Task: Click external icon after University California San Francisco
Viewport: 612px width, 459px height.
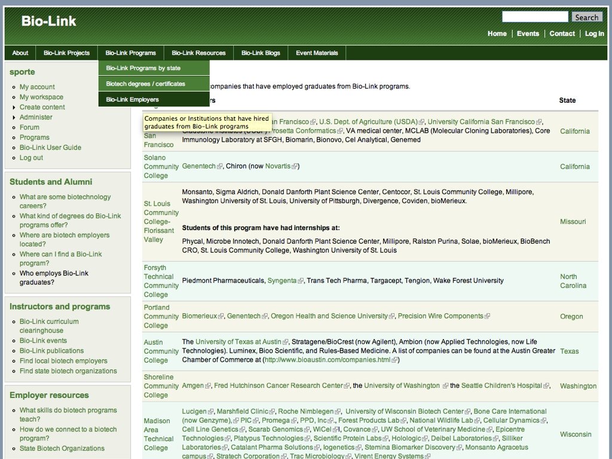Action: (x=539, y=122)
